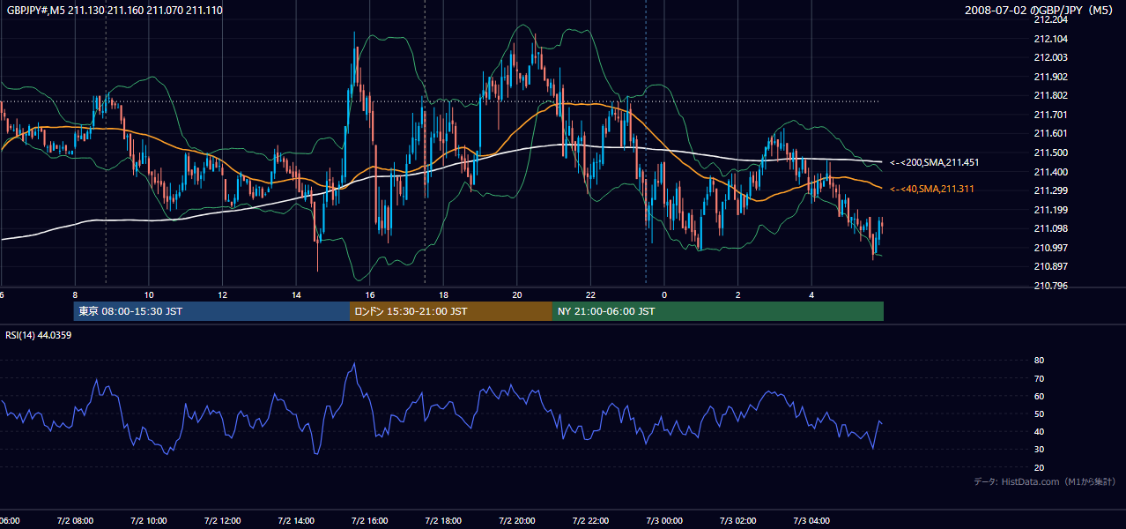Image resolution: width=1126 pixels, height=529 pixels.
Task: Click the 7/2 16:00 time axis label
Action: tap(370, 520)
